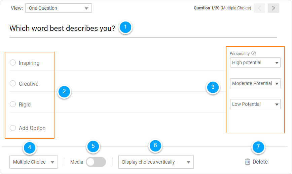Select the Creative radio option

[13, 83]
